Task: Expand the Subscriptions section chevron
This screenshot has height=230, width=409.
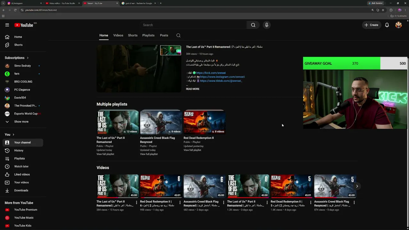Action: pyautogui.click(x=27, y=58)
